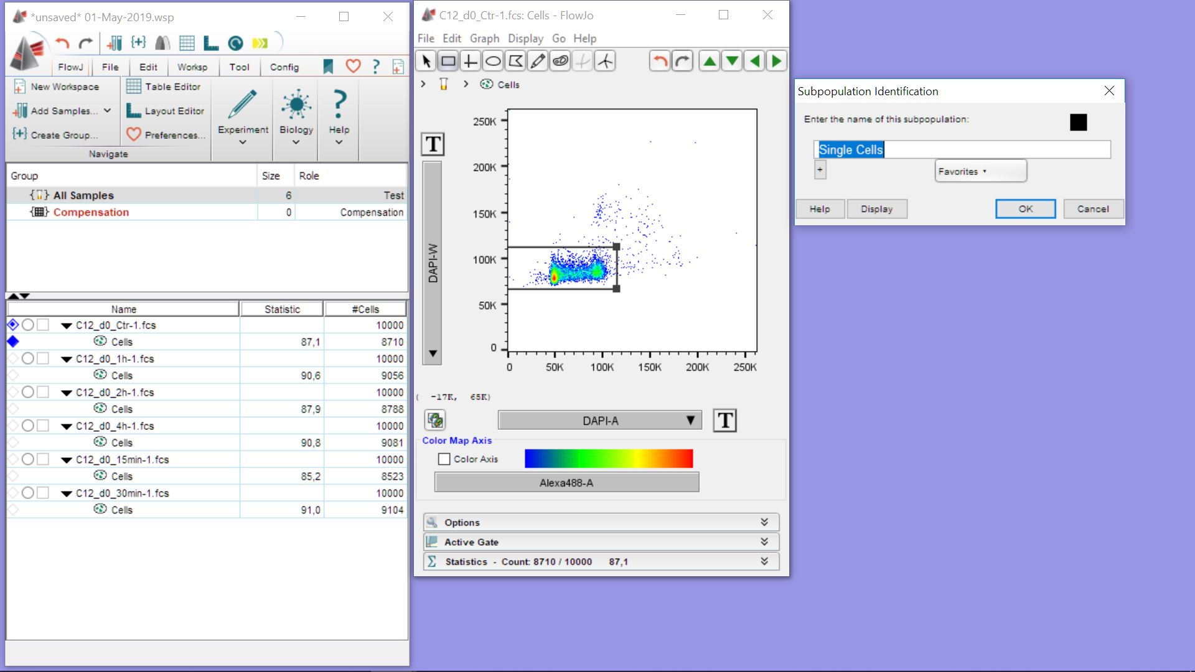The width and height of the screenshot is (1195, 672).
Task: Open the Graph menu
Action: coord(484,39)
